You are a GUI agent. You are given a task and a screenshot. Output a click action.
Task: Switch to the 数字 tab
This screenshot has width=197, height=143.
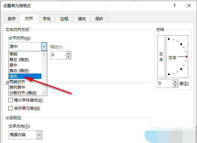click(x=11, y=19)
